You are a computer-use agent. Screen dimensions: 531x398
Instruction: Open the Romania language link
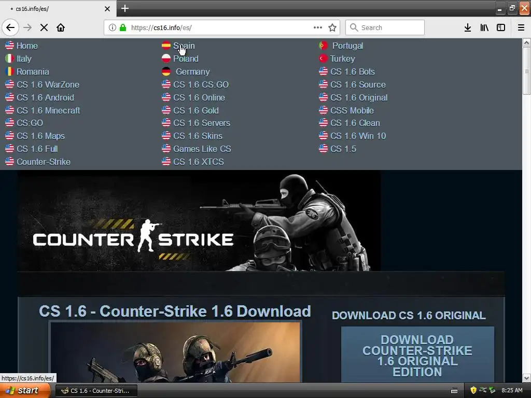[x=33, y=72]
